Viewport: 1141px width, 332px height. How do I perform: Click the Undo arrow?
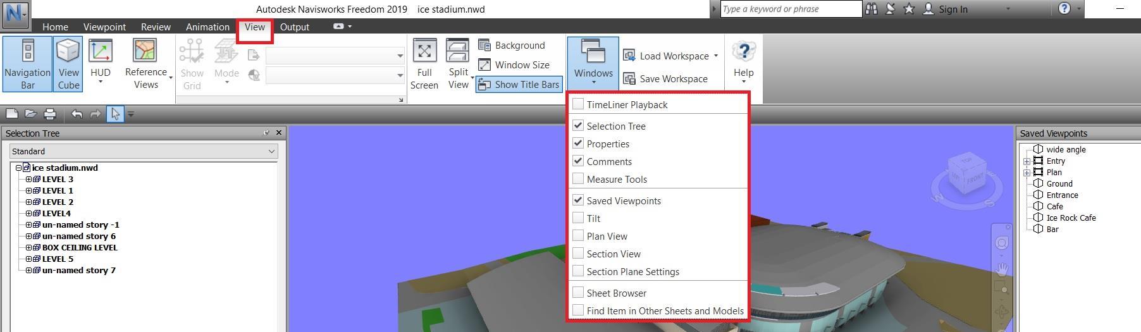pyautogui.click(x=77, y=114)
